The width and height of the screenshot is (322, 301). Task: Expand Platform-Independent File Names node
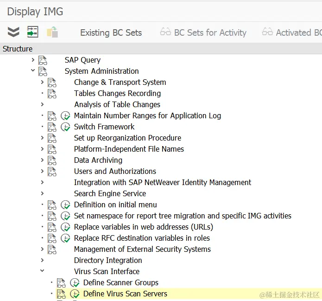42,149
